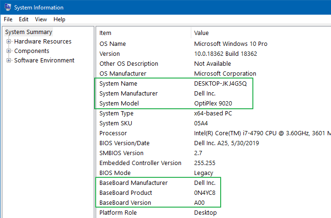Select Software Environment tree item
Screen dimensions: 331x218
(x=45, y=61)
